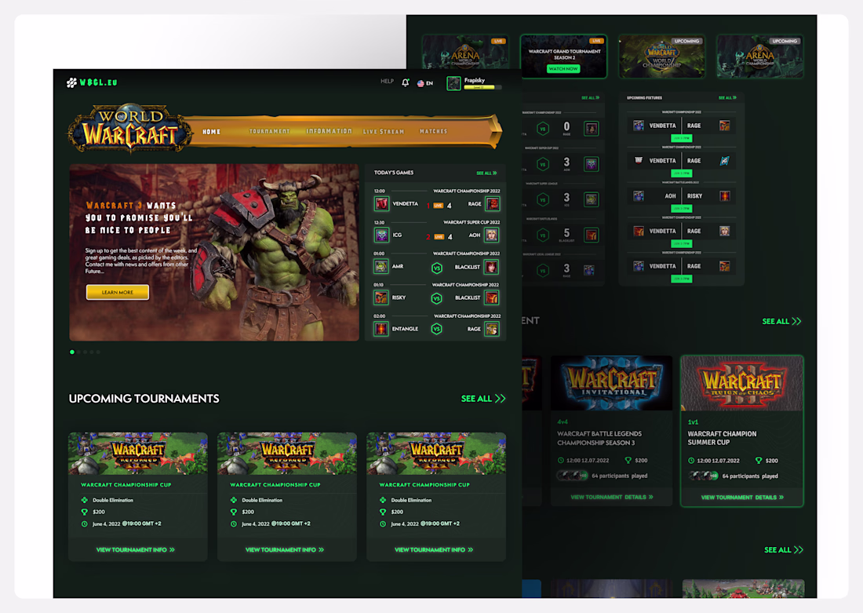Click the LIVE badge in ICG vs AOH
The image size is (863, 613).
pos(439,237)
